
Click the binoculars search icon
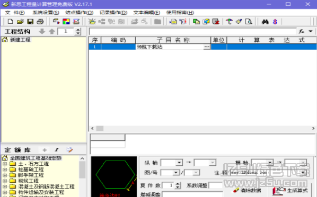click(265, 22)
